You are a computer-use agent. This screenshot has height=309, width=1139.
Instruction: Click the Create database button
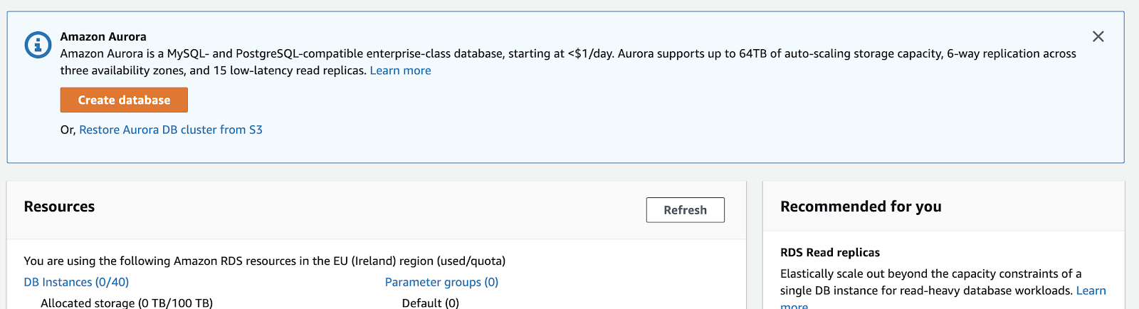pyautogui.click(x=124, y=100)
